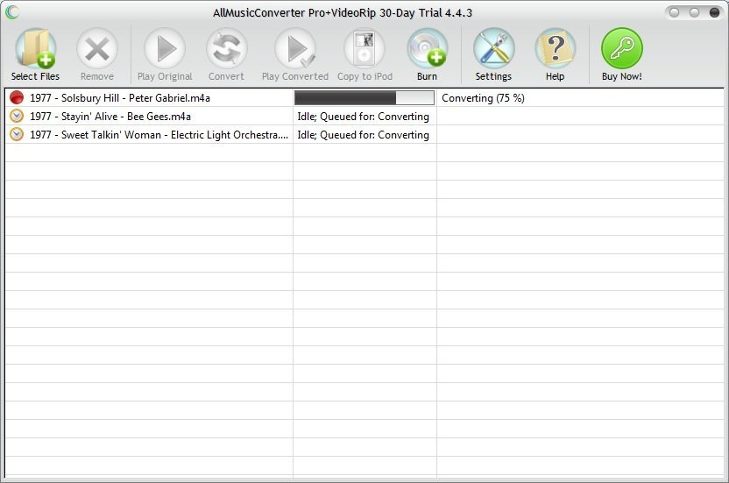
Task: Open the Select Files folder icon
Action: click(x=36, y=48)
